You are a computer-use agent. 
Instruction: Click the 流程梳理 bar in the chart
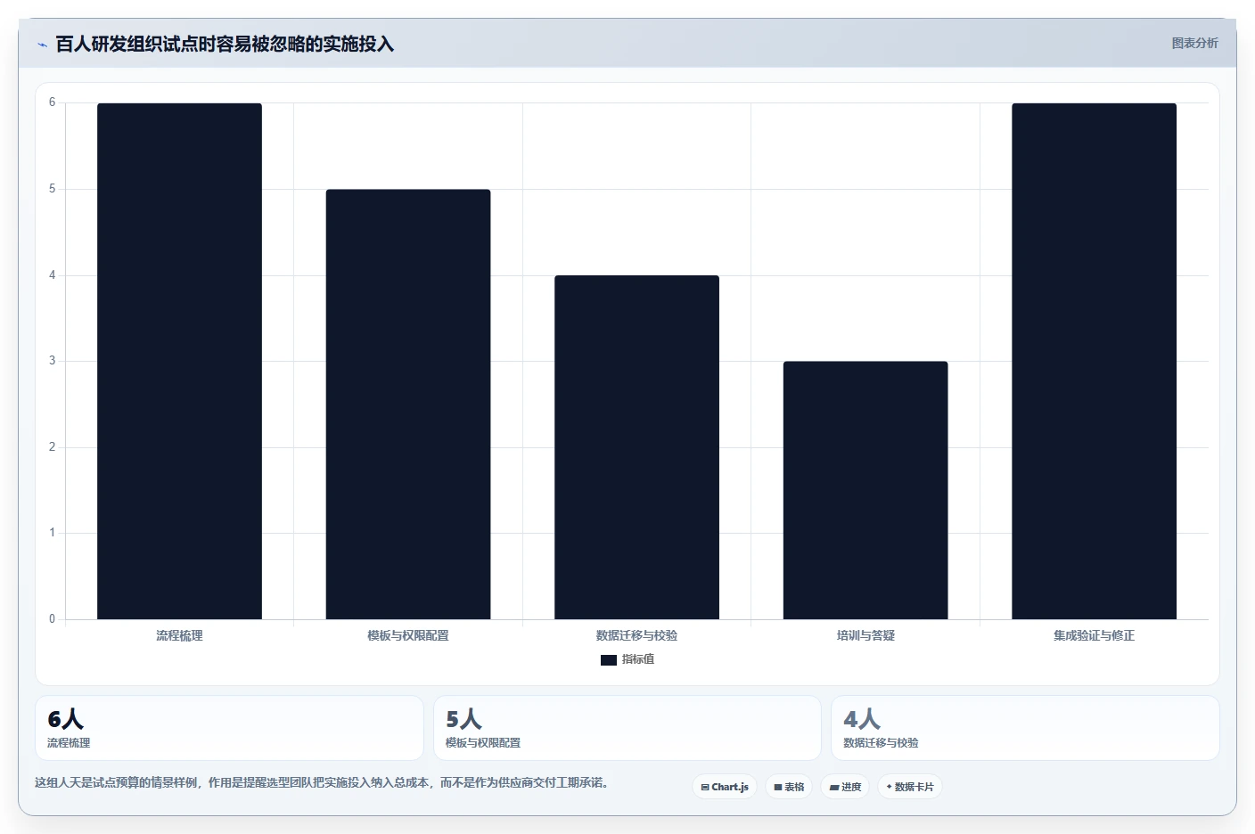click(x=179, y=361)
